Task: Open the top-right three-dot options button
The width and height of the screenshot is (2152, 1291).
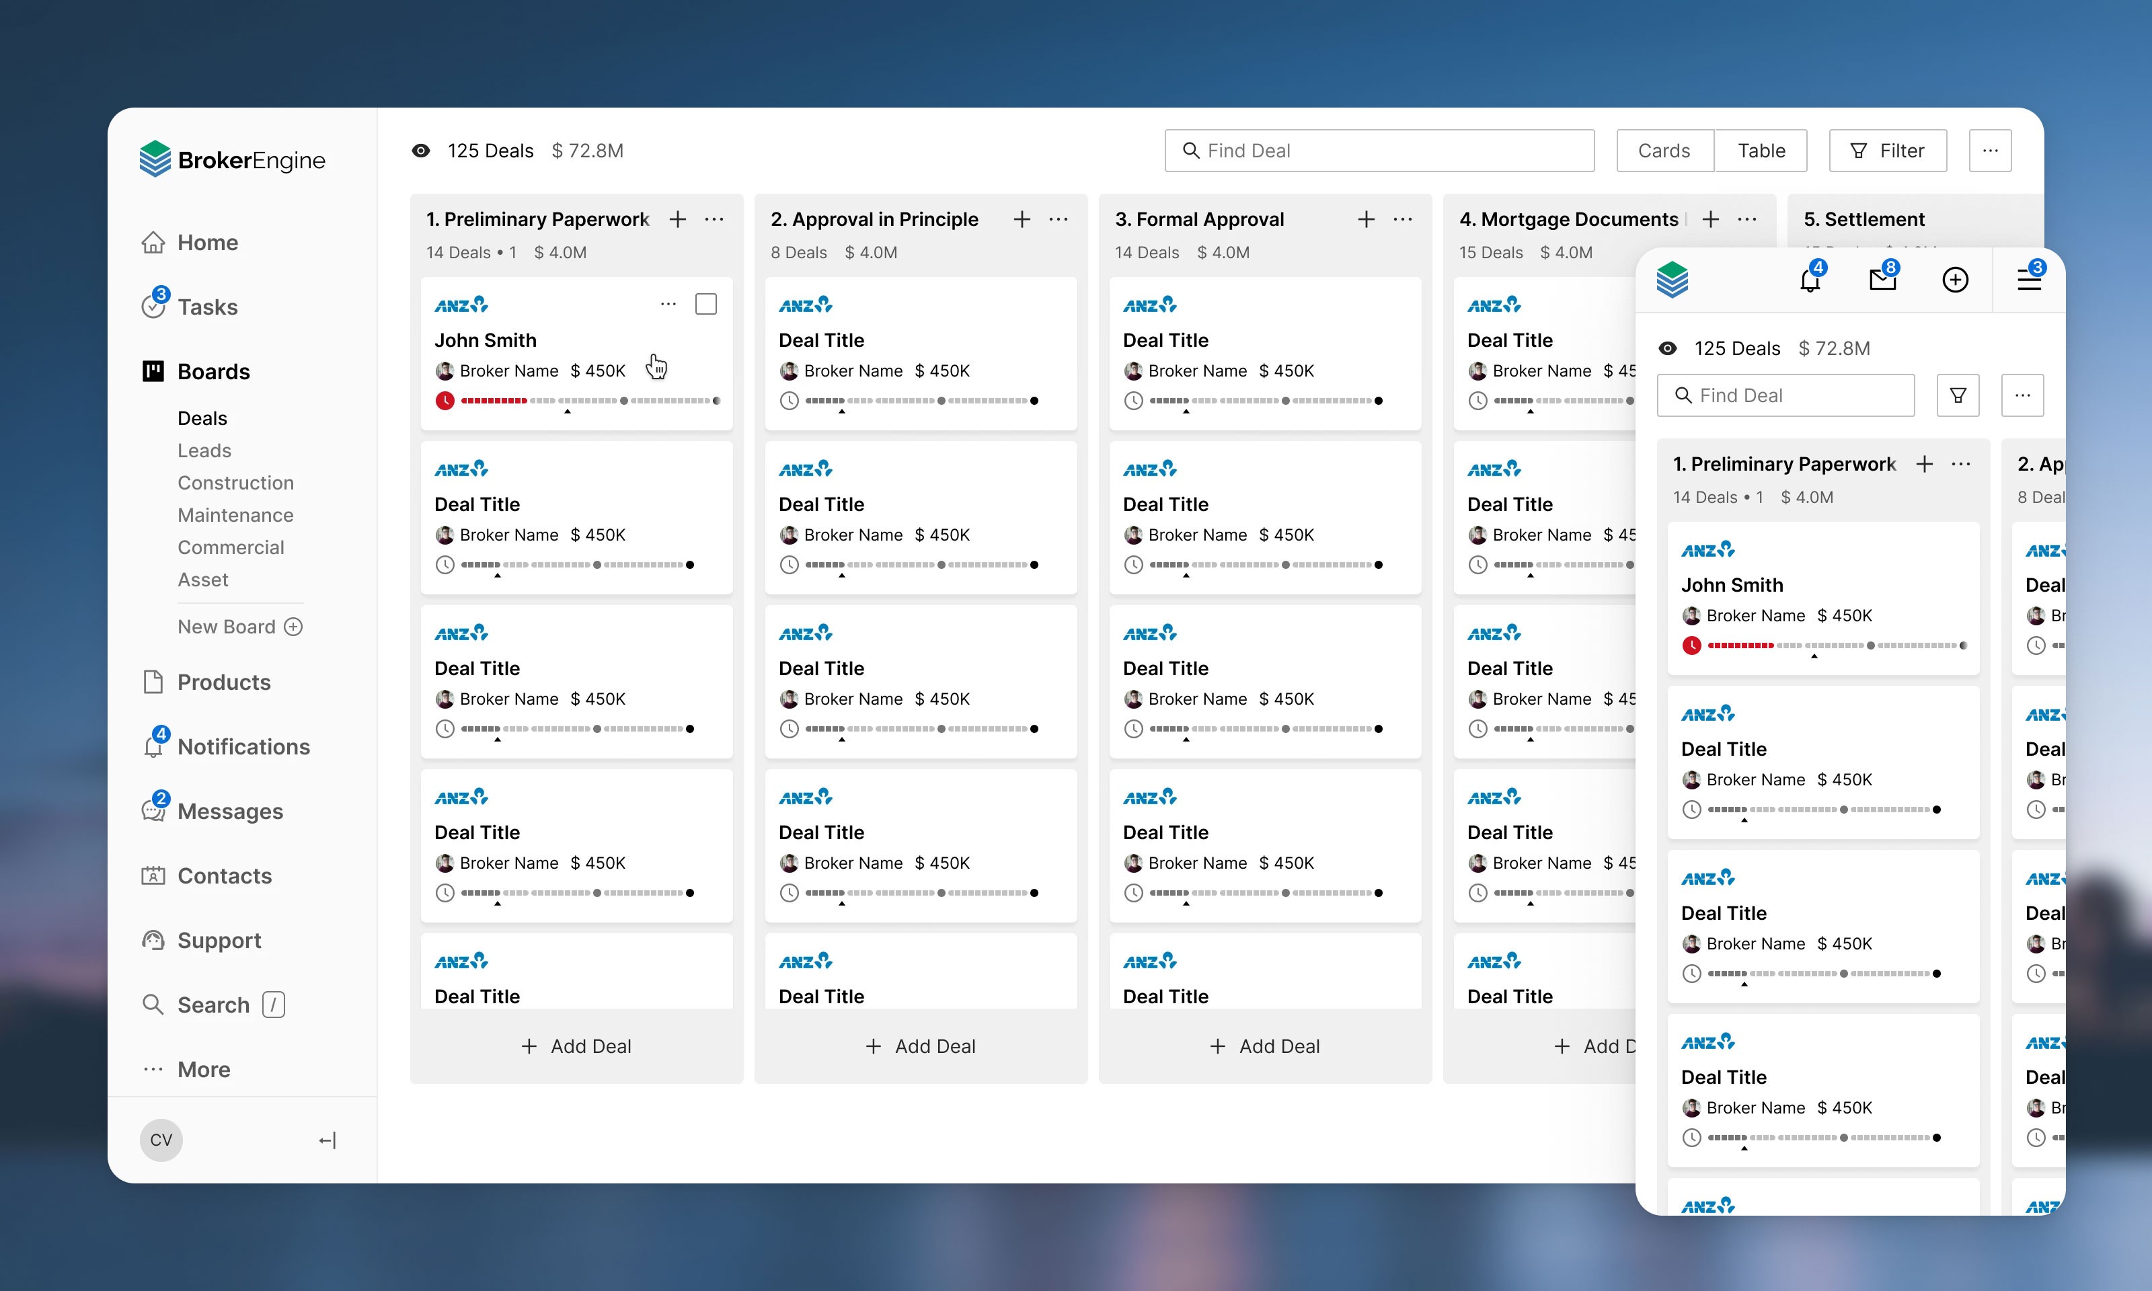Action: 1990,151
